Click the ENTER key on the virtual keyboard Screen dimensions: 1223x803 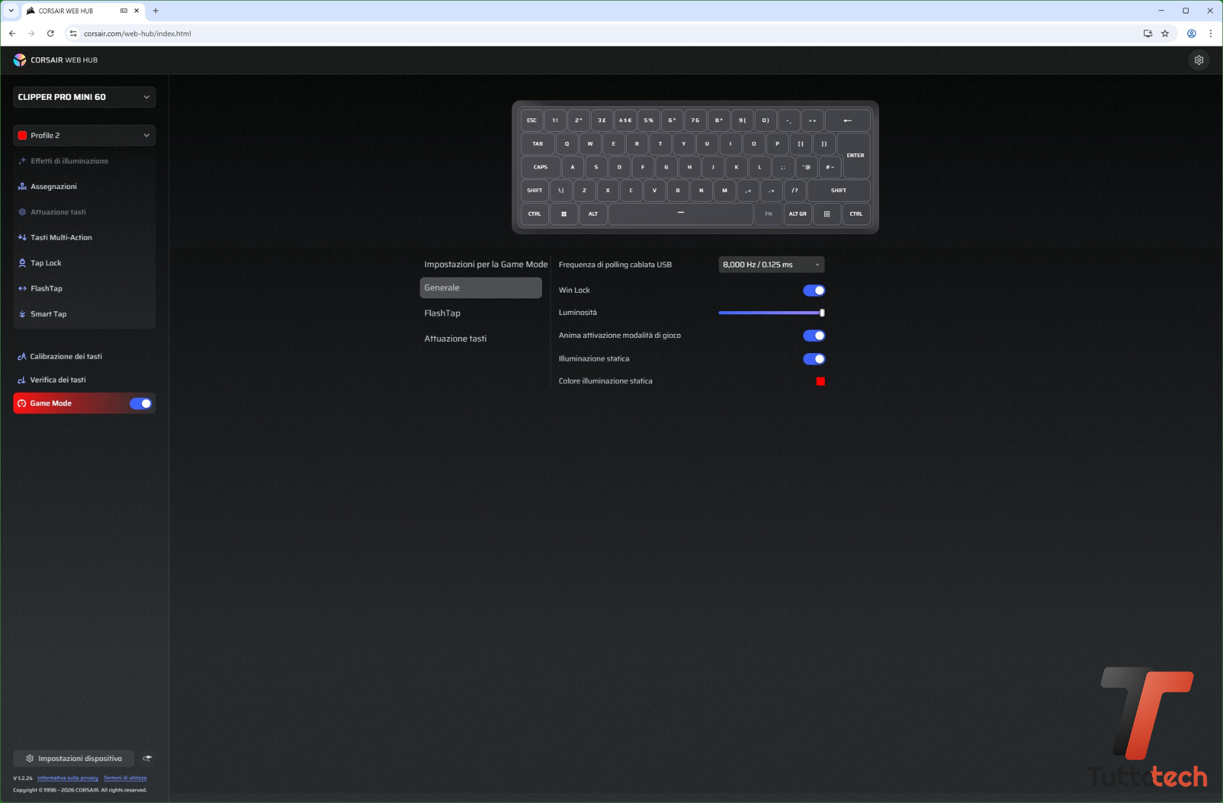855,155
